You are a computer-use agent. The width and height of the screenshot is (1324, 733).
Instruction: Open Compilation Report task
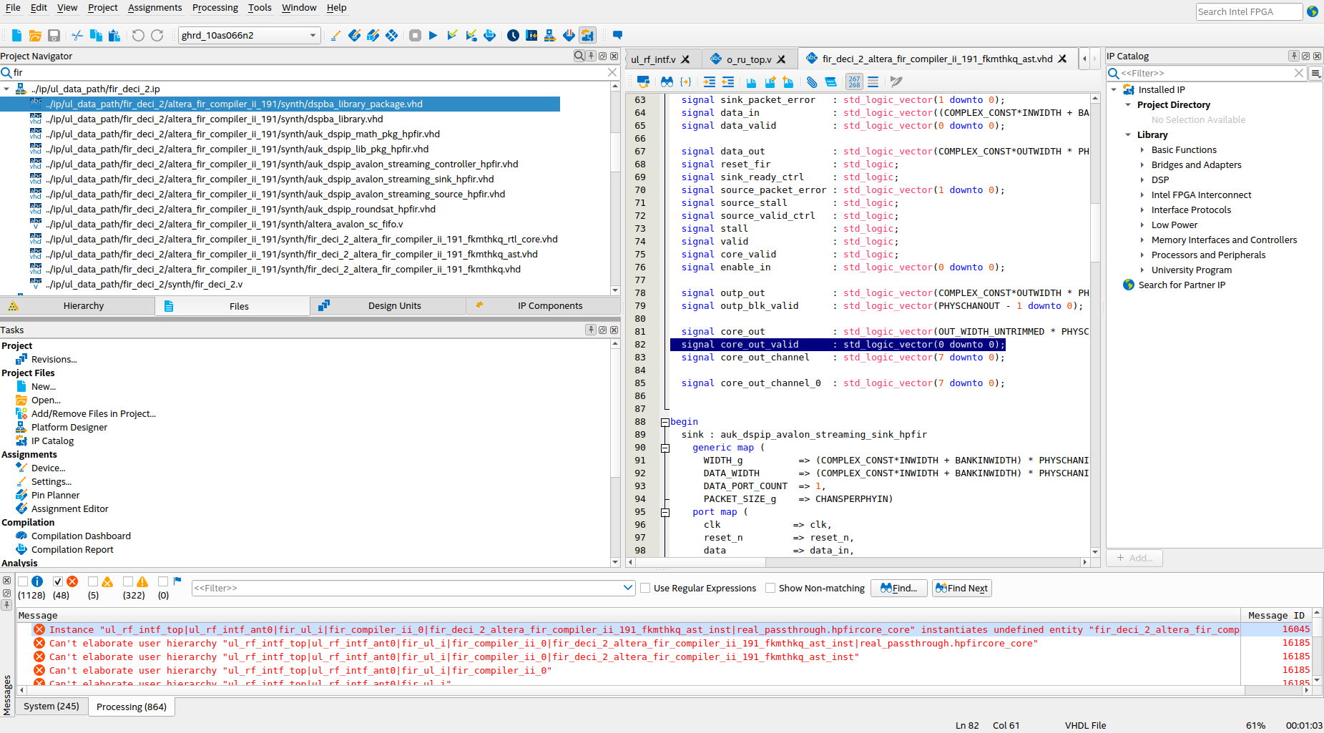pos(72,549)
